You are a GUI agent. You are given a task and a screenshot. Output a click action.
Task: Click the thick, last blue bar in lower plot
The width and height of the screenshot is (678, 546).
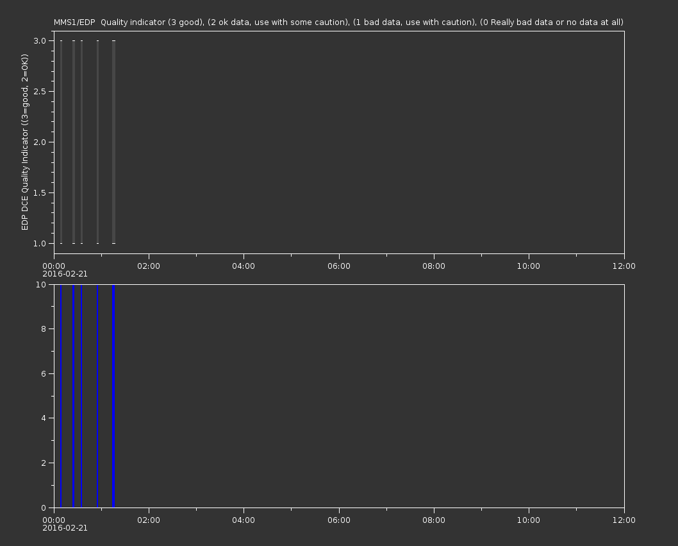click(113, 395)
